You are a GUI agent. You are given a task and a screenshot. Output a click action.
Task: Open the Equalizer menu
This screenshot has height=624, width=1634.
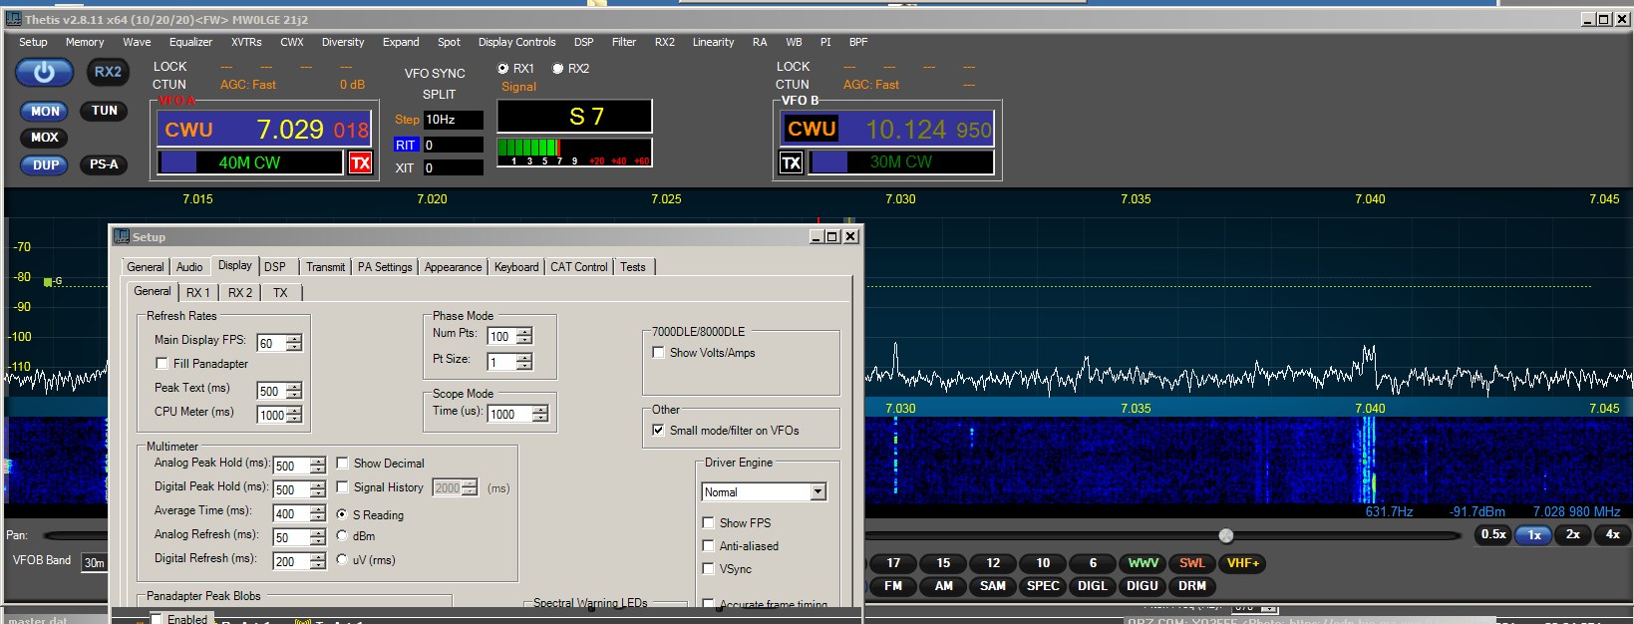pyautogui.click(x=190, y=42)
